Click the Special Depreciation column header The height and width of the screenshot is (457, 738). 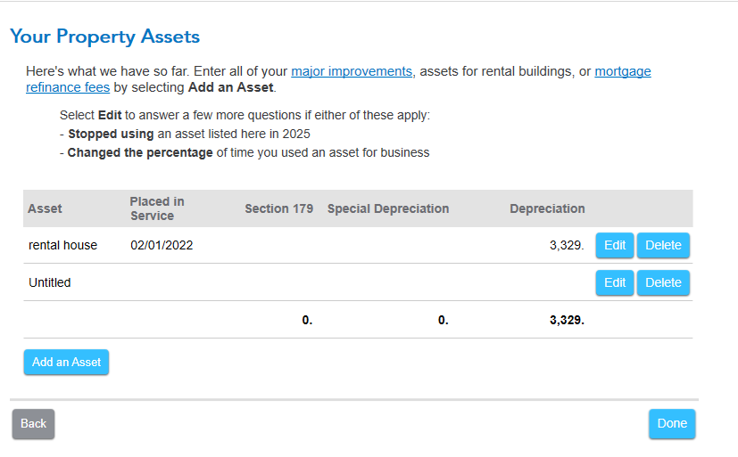pyautogui.click(x=388, y=209)
